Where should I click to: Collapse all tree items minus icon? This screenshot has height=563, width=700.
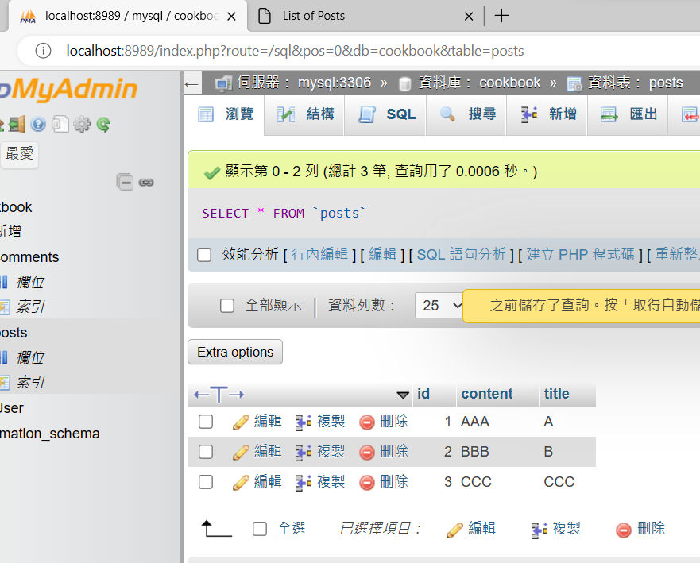pyautogui.click(x=125, y=182)
